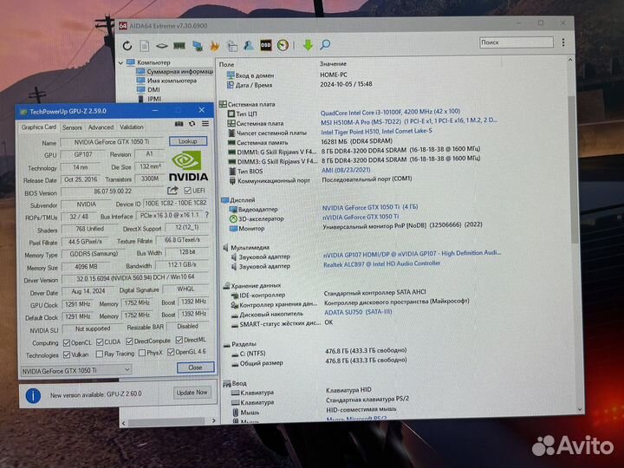This screenshot has width=624, height=468.
Task: Click into the Поиск search field
Action: point(516,42)
